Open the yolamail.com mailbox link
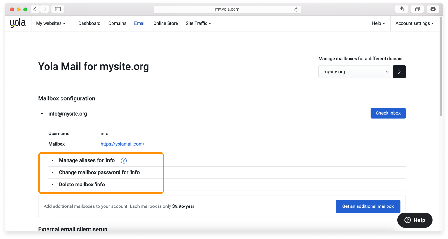Image resolution: width=448 pixels, height=239 pixels. coord(122,144)
